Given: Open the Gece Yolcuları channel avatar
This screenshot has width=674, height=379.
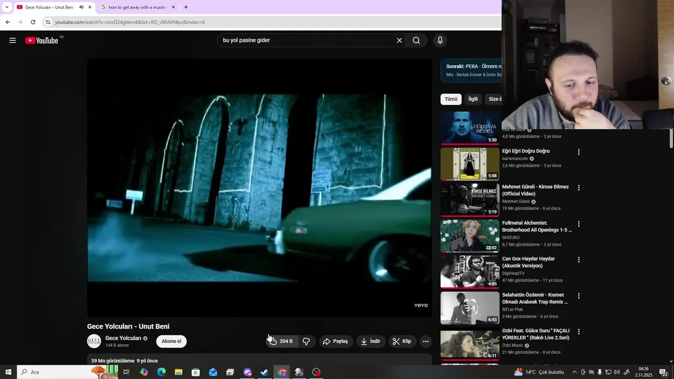Looking at the screenshot, I should tap(94, 341).
